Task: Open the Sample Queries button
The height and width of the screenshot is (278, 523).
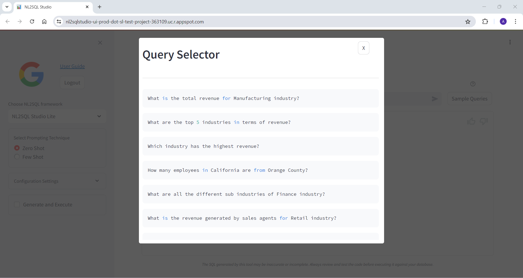Action: [x=469, y=99]
